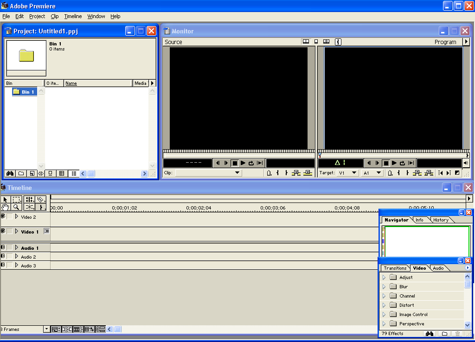475x342 pixels.
Task: Toggle lock box on Audio 1 track
Action: pos(10,247)
